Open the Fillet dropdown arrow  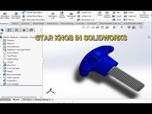100,20
